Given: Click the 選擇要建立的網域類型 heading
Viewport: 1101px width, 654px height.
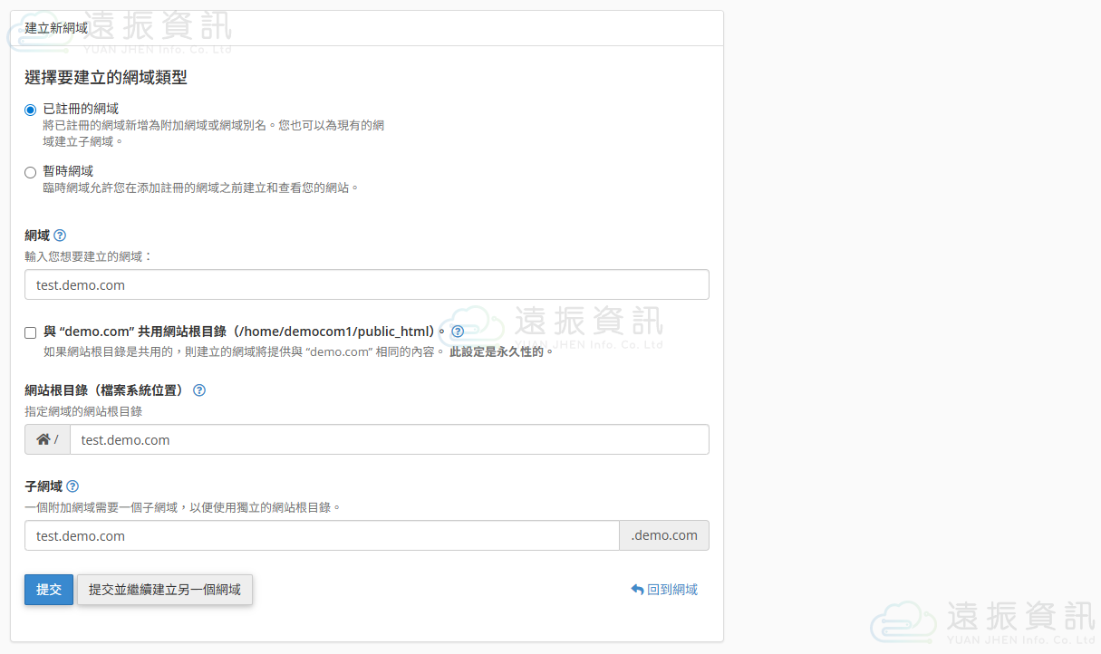Looking at the screenshot, I should [x=106, y=77].
